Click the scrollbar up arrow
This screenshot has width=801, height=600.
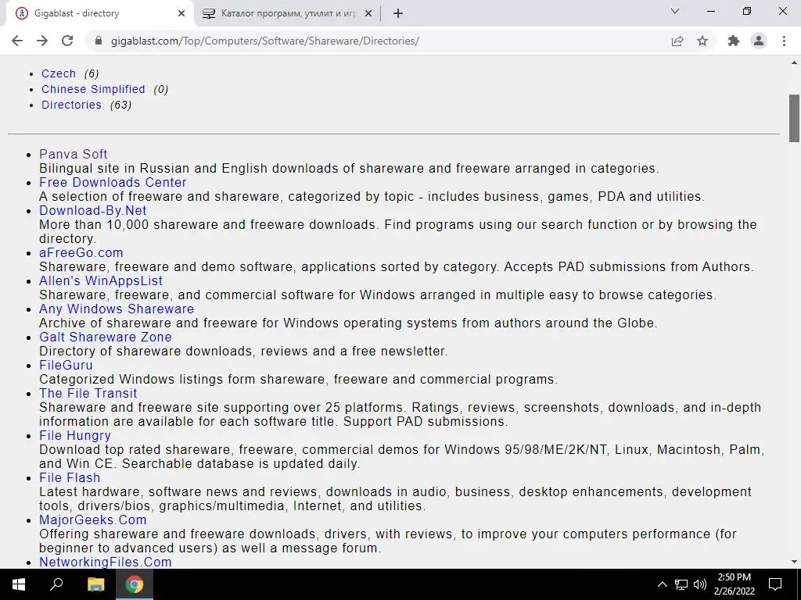(x=794, y=62)
